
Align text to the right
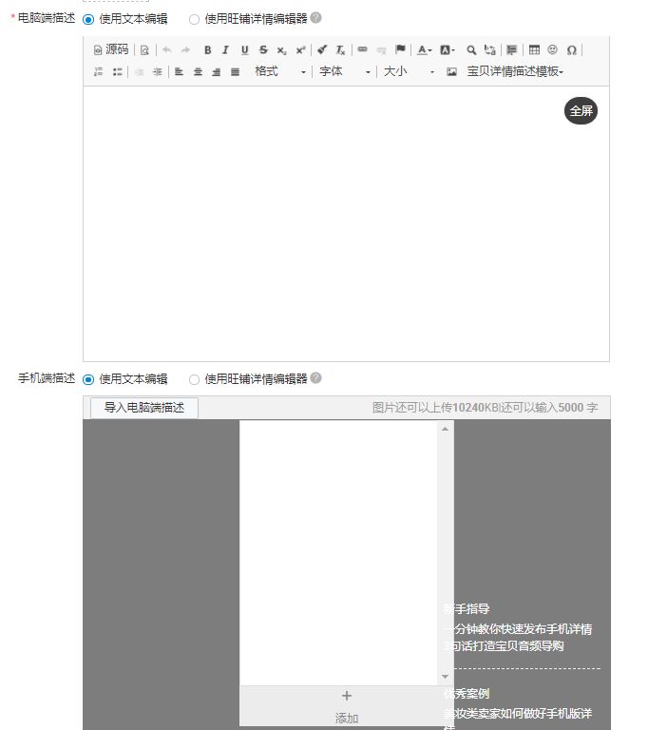coord(217,71)
